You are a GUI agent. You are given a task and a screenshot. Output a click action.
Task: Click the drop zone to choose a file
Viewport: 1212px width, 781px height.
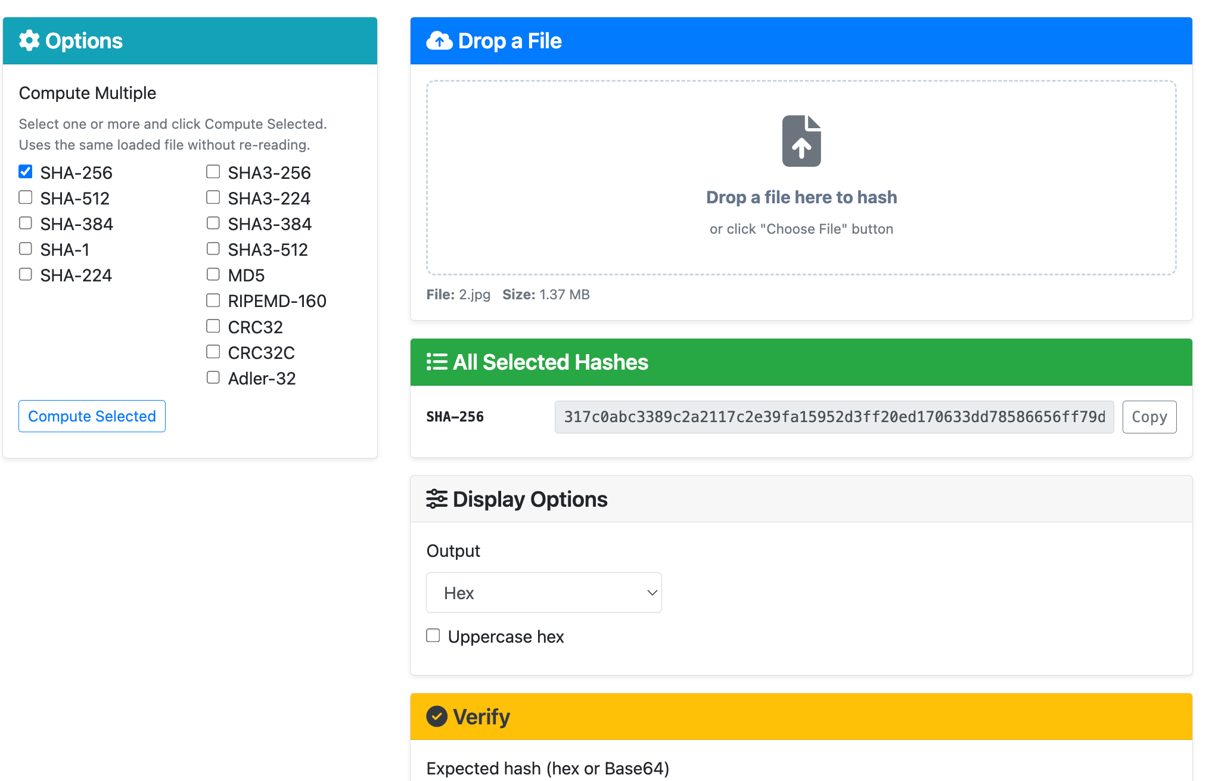pyautogui.click(x=801, y=197)
